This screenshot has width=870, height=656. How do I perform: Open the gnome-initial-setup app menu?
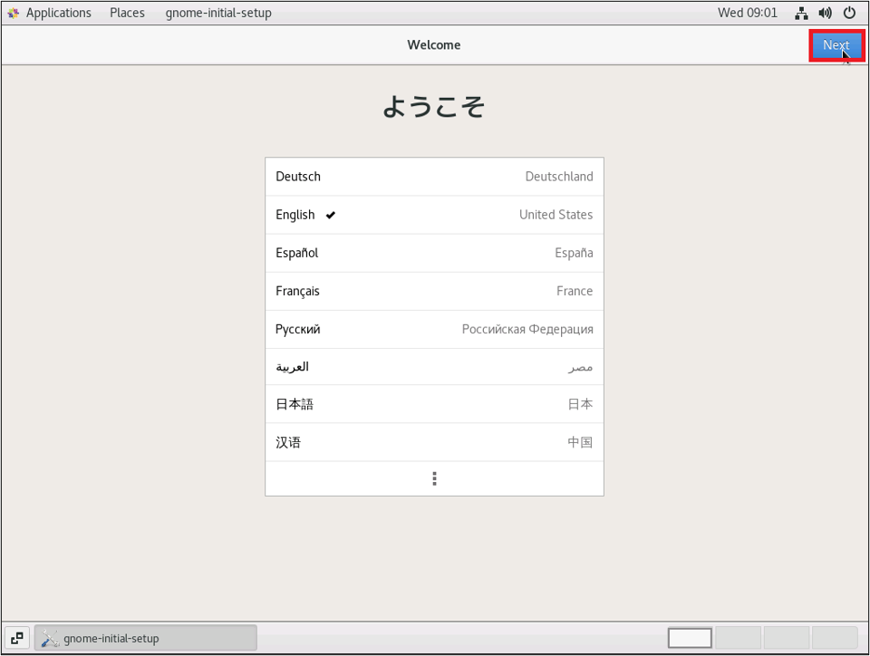pos(218,13)
